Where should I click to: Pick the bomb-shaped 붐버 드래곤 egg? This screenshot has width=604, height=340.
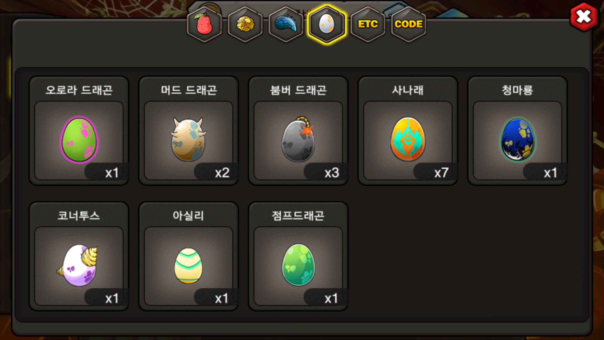click(x=298, y=139)
